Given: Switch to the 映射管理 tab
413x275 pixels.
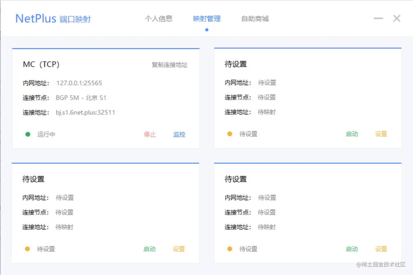Looking at the screenshot, I should click(x=207, y=19).
